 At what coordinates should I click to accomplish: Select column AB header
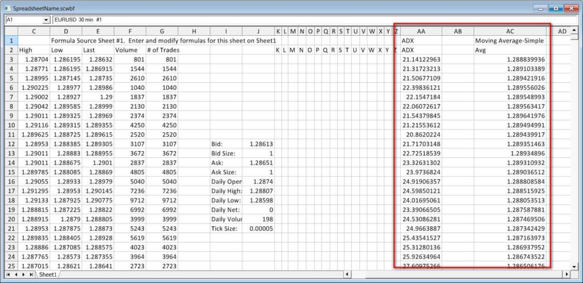pos(458,31)
